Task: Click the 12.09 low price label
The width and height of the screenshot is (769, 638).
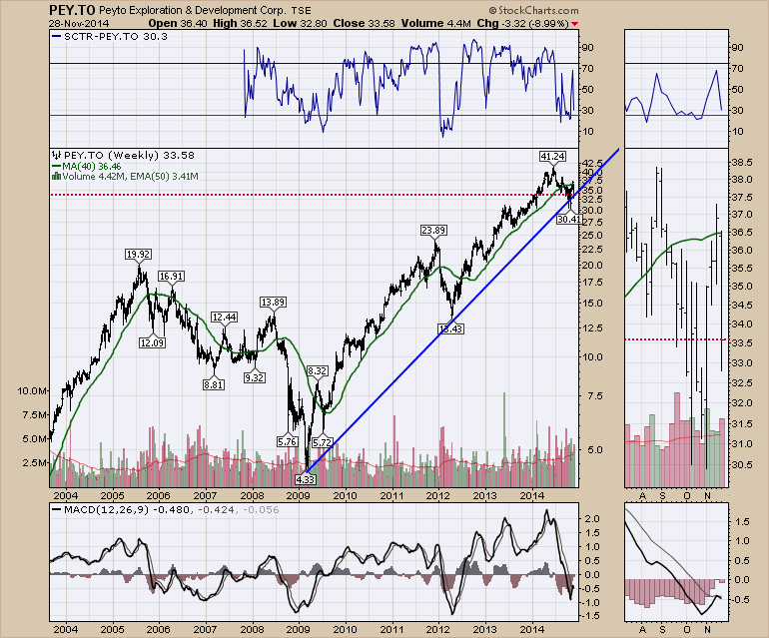Action: [152, 342]
